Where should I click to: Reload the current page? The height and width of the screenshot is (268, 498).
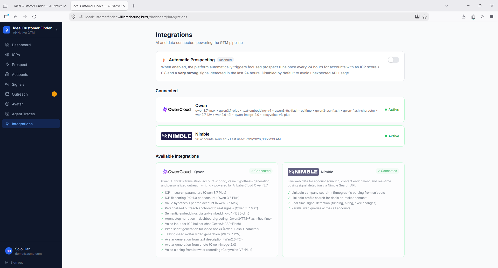(34, 17)
